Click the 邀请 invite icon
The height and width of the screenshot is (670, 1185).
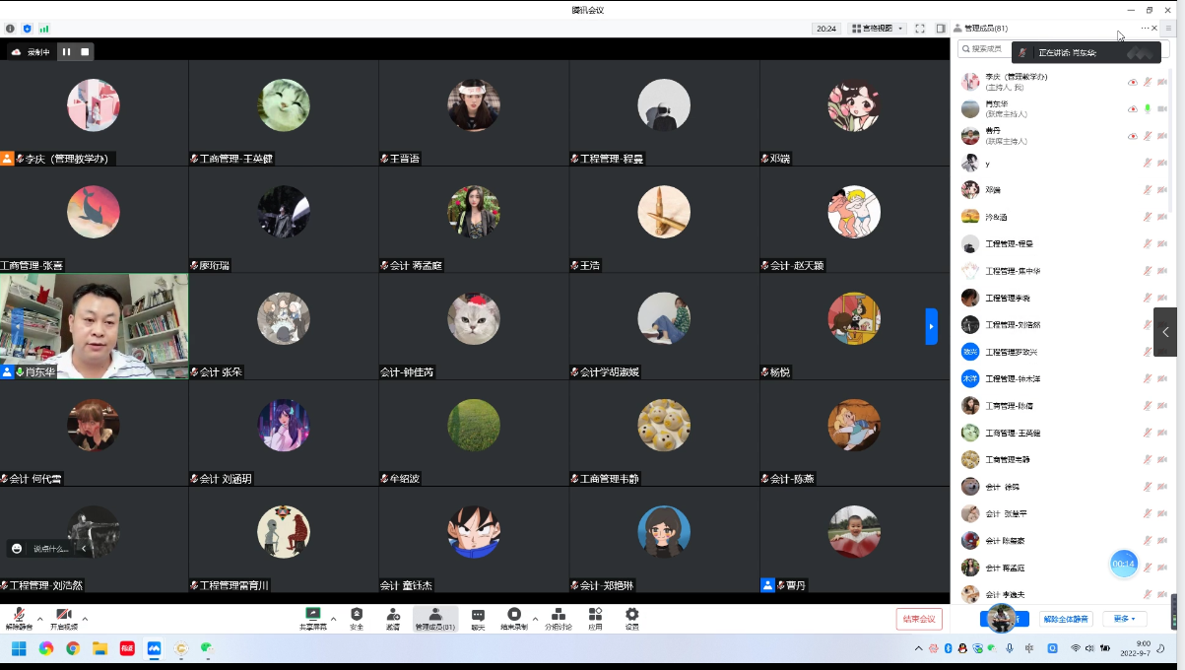(x=393, y=617)
